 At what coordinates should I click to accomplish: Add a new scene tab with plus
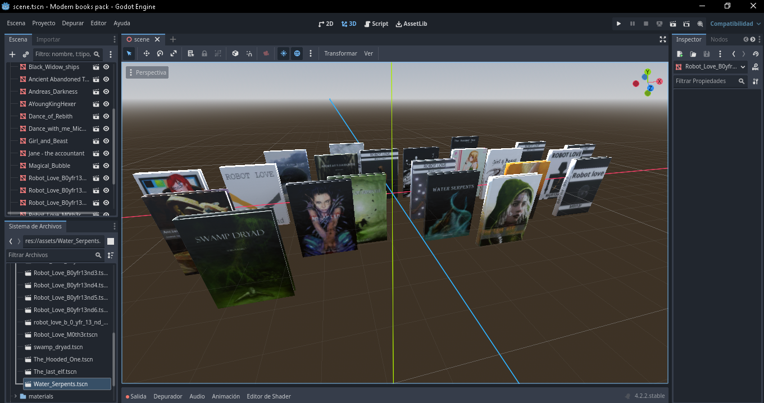click(173, 39)
